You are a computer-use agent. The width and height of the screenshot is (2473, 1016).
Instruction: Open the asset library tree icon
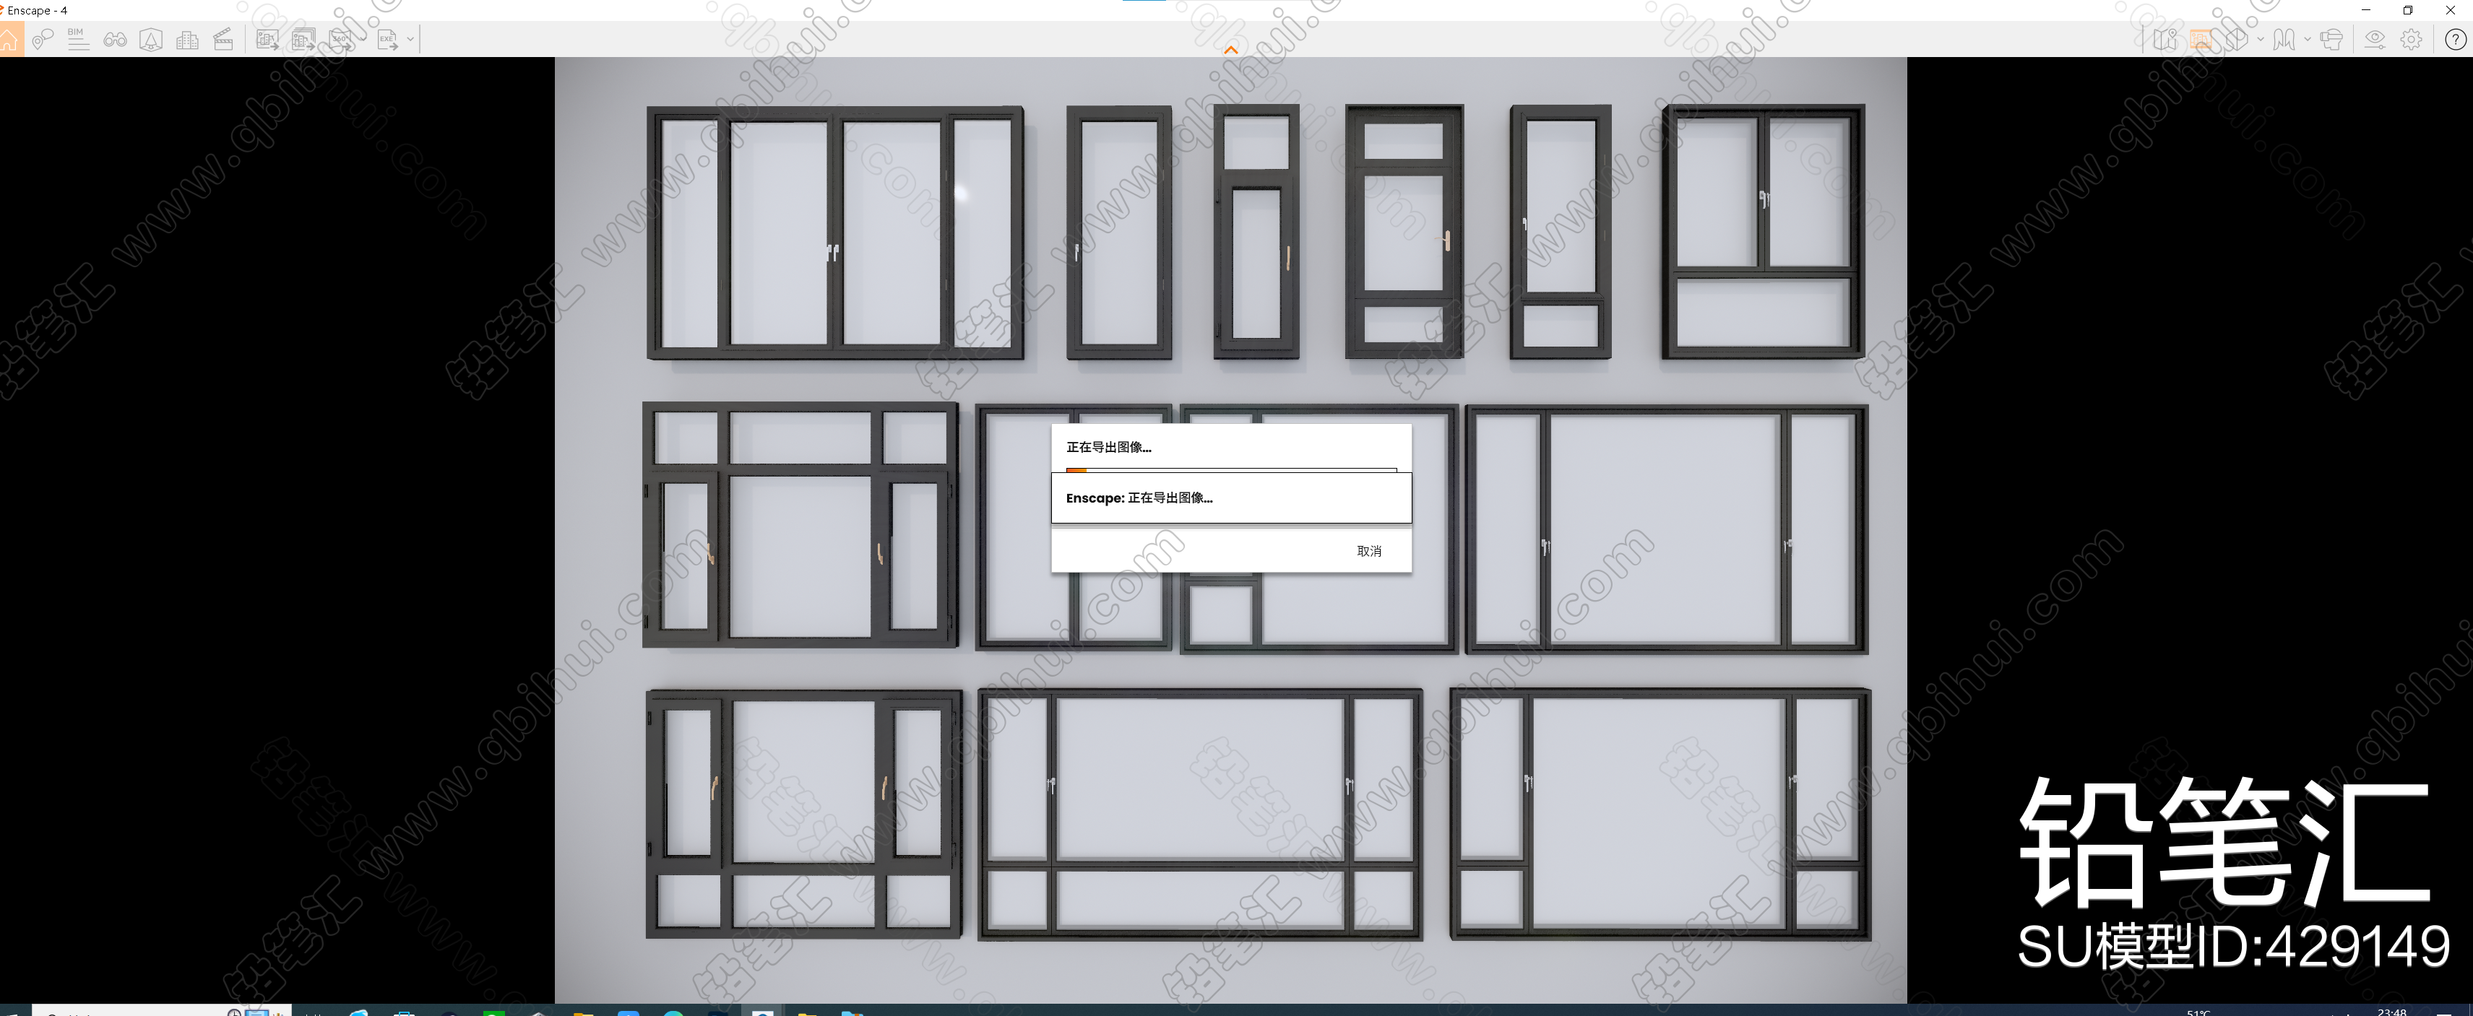(151, 39)
